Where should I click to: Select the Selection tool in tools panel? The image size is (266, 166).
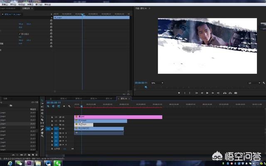[x=42, y=100]
